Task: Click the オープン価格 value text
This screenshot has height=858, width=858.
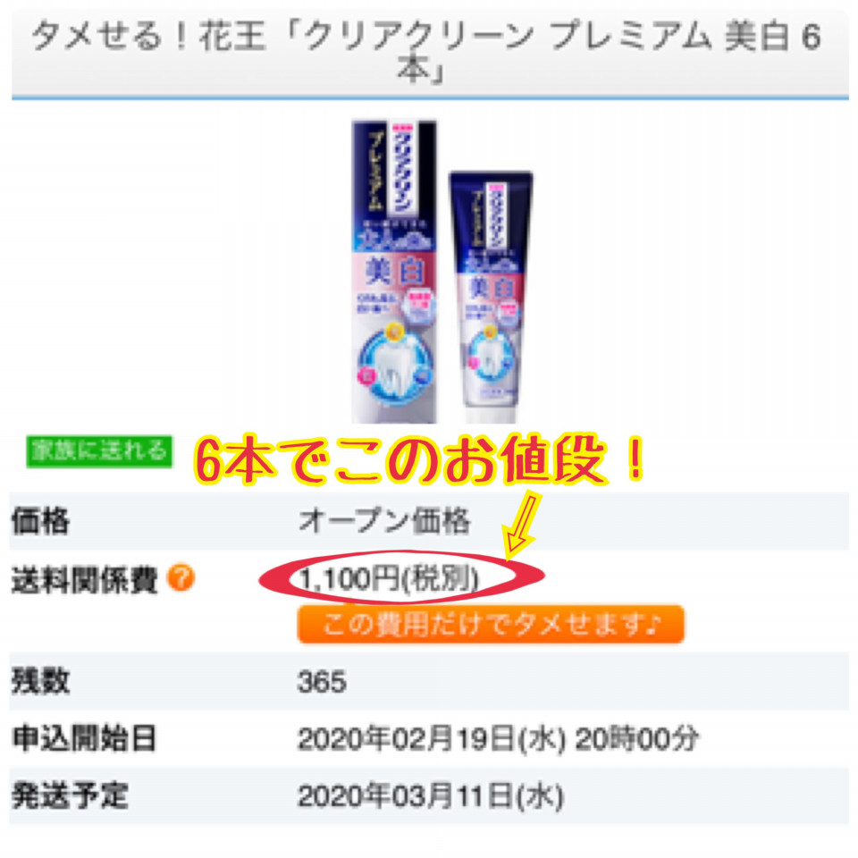Action: coord(384,520)
